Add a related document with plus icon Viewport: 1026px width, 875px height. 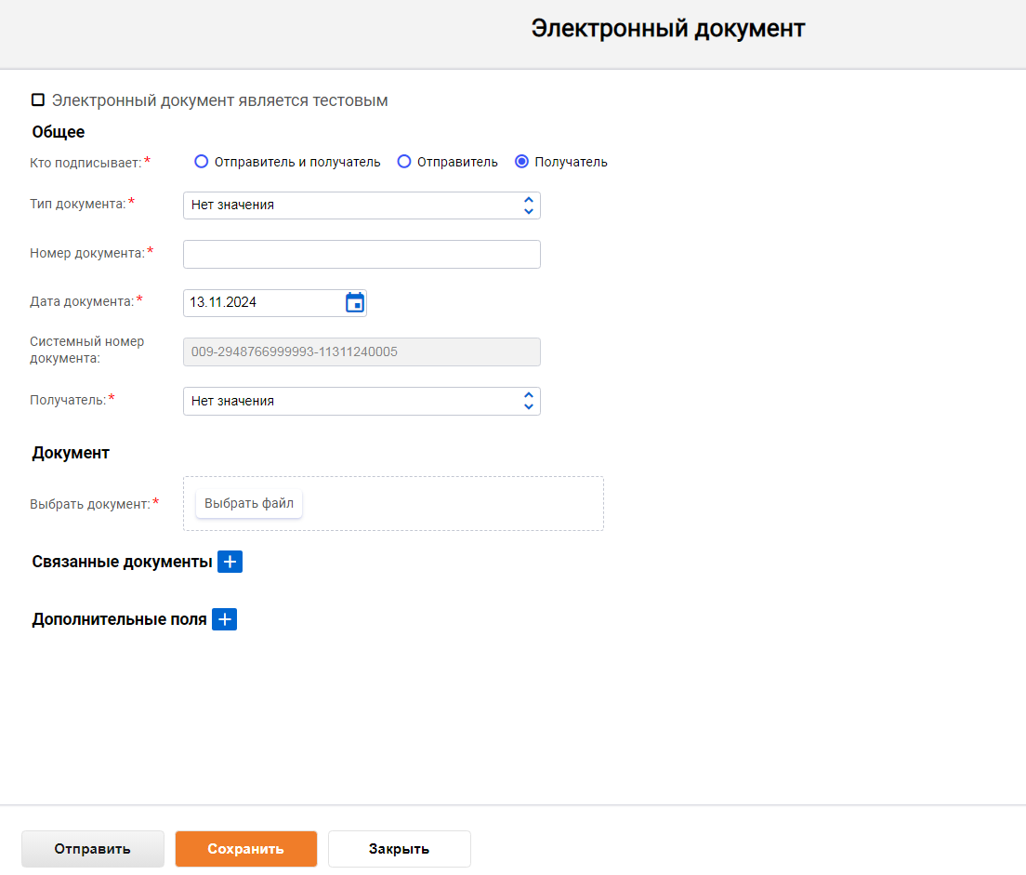230,562
